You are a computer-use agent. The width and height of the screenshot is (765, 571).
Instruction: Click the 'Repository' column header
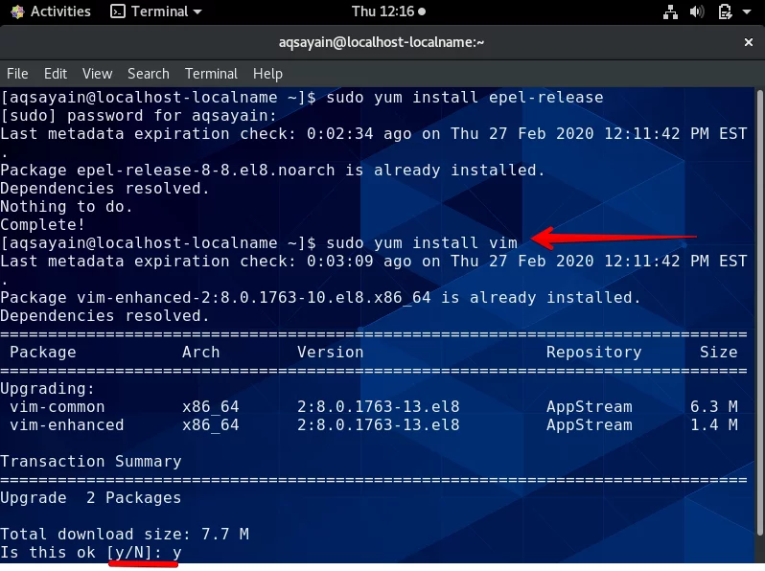coord(593,352)
